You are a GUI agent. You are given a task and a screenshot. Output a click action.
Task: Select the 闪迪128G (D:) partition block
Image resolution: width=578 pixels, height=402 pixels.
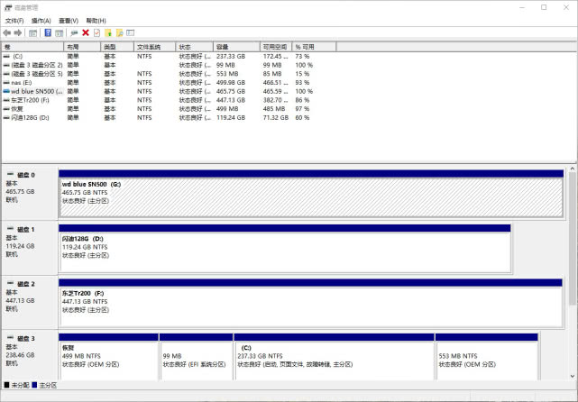pyautogui.click(x=285, y=249)
